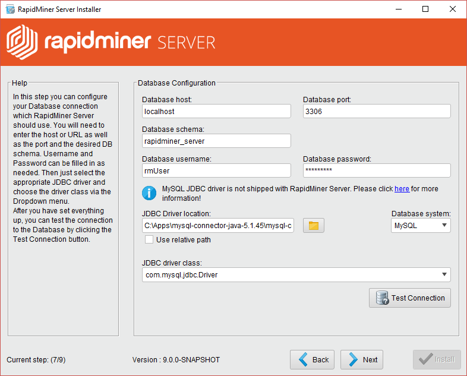Click the RapidMiner Server logo

point(111,42)
